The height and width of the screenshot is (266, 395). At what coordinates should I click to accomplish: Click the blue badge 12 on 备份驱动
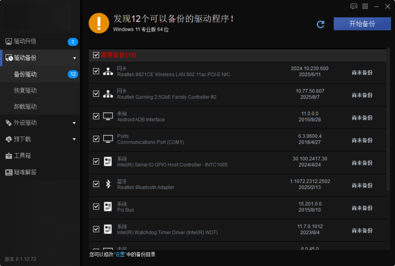73,74
